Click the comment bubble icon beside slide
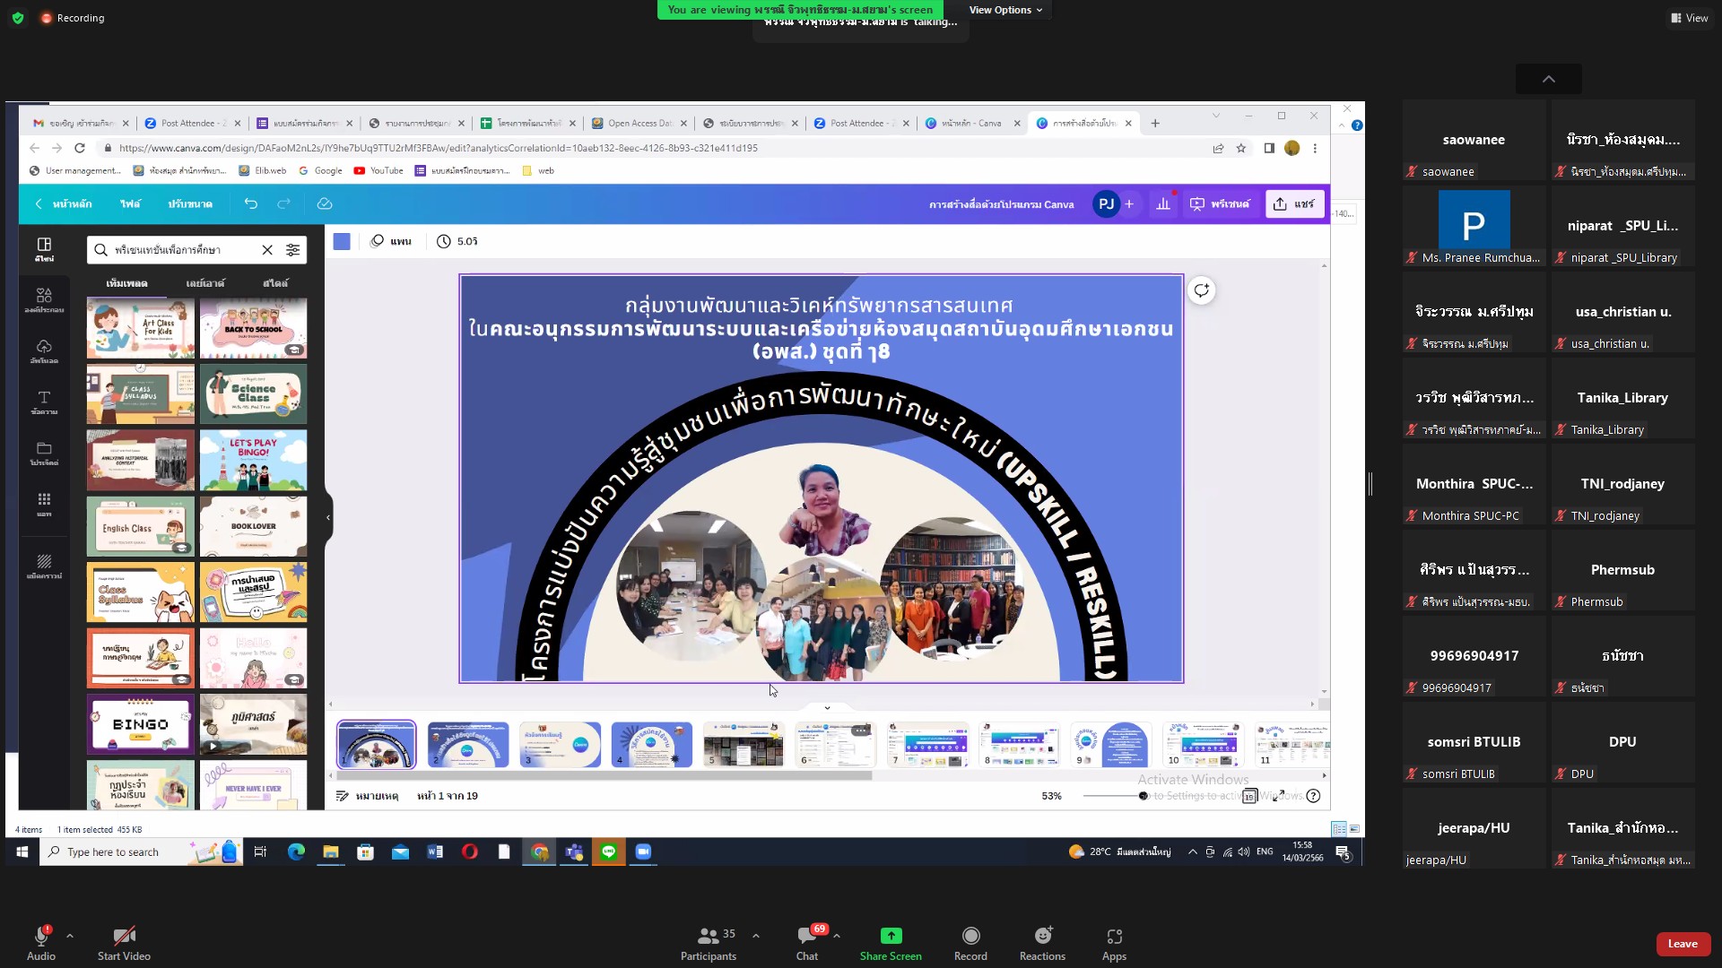The height and width of the screenshot is (968, 1722). tap(1201, 290)
